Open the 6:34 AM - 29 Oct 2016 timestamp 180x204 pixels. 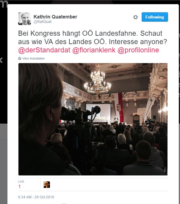(x=36, y=197)
